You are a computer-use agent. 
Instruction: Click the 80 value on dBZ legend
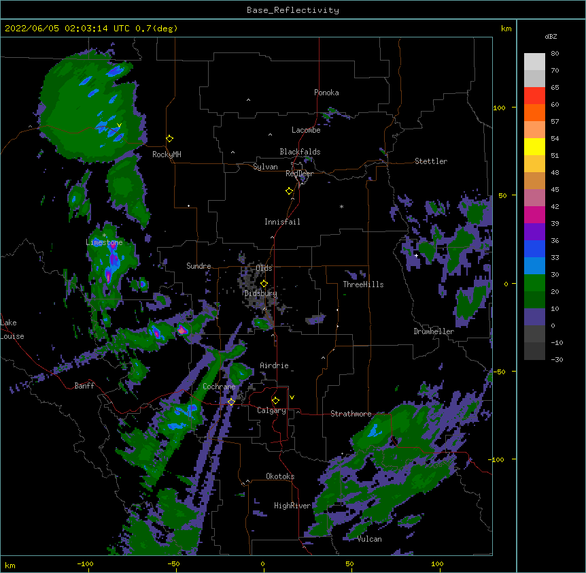pyautogui.click(x=555, y=54)
